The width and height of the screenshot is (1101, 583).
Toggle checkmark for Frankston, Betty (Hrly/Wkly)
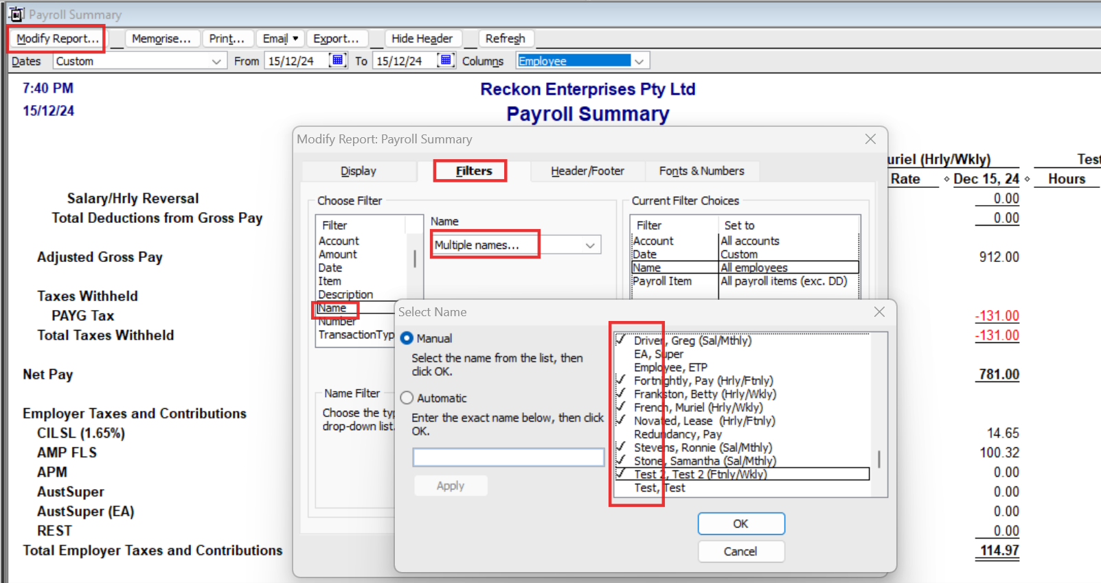(621, 394)
